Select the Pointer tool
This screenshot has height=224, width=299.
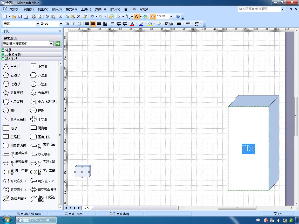pos(119,17)
